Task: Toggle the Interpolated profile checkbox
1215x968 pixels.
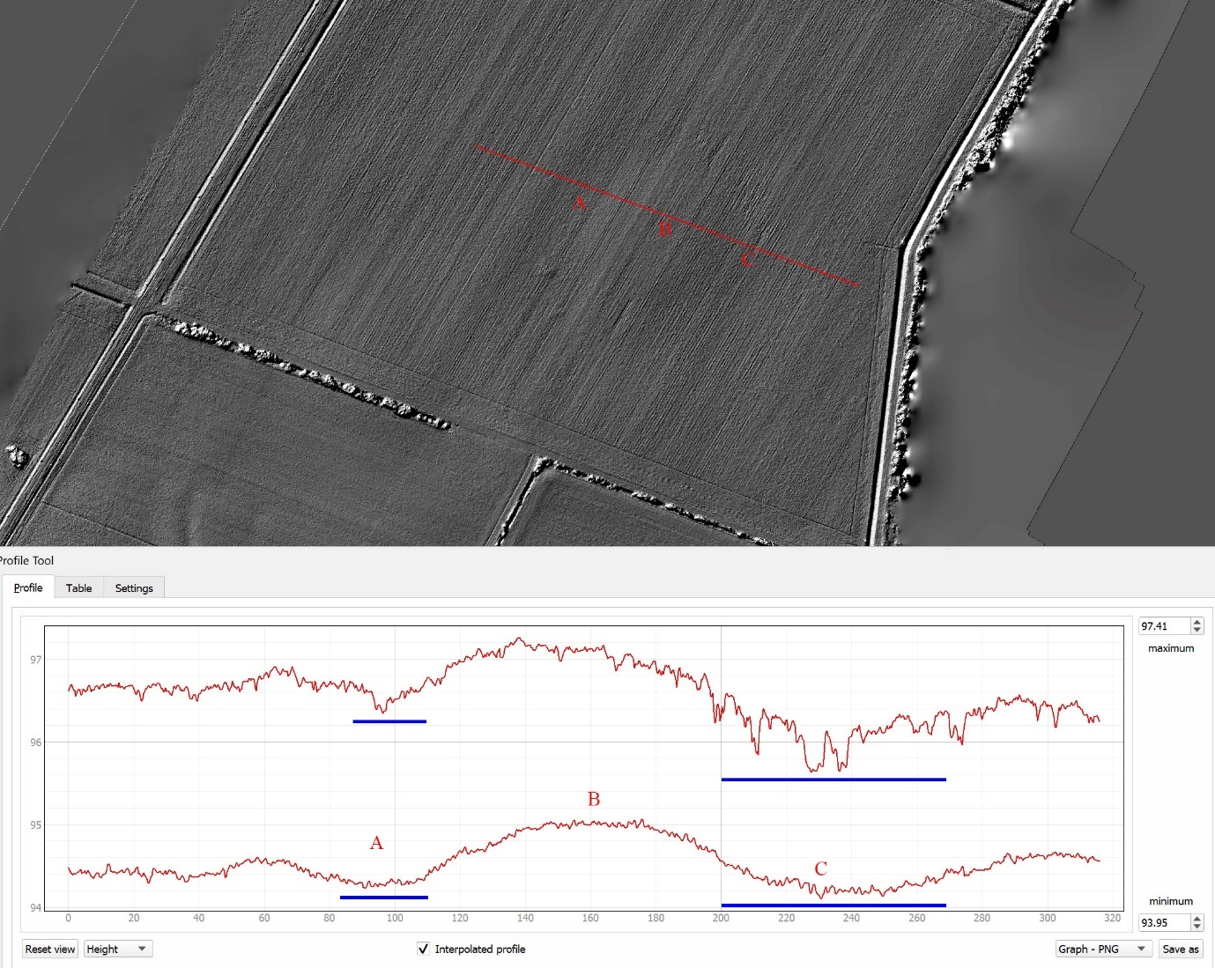Action: (424, 949)
